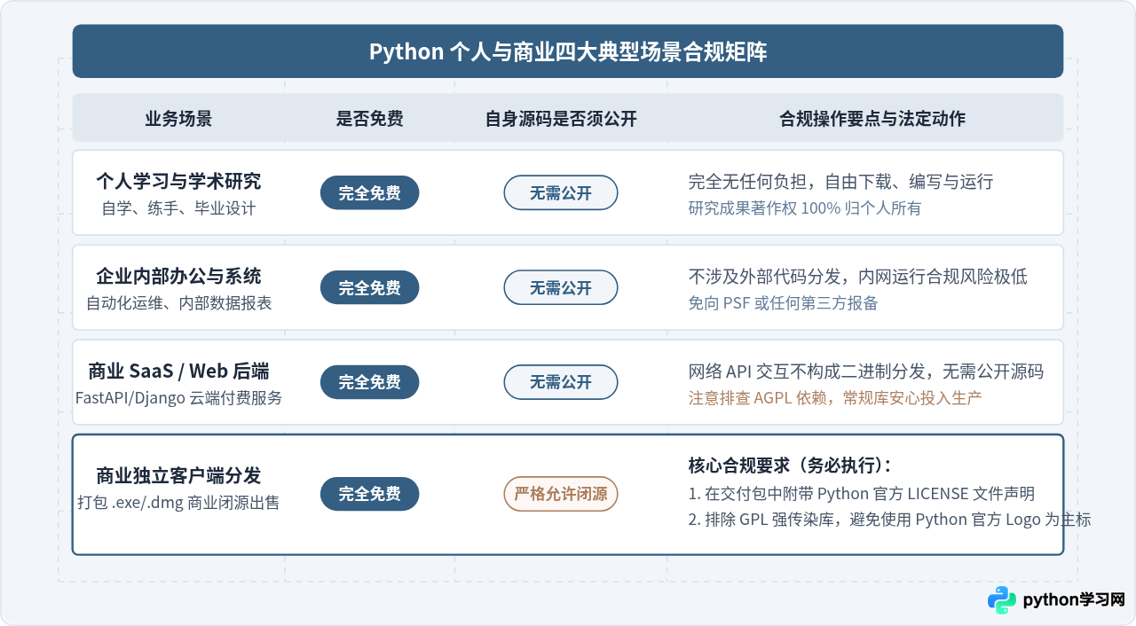Click item "1. 在交付包中附带 Python 官方 LICENSE 文件声明"
Screen dimensions: 1136x626
tap(862, 494)
